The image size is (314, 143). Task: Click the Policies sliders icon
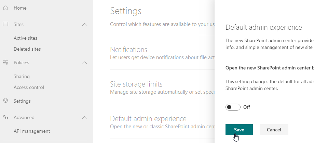click(x=5, y=63)
